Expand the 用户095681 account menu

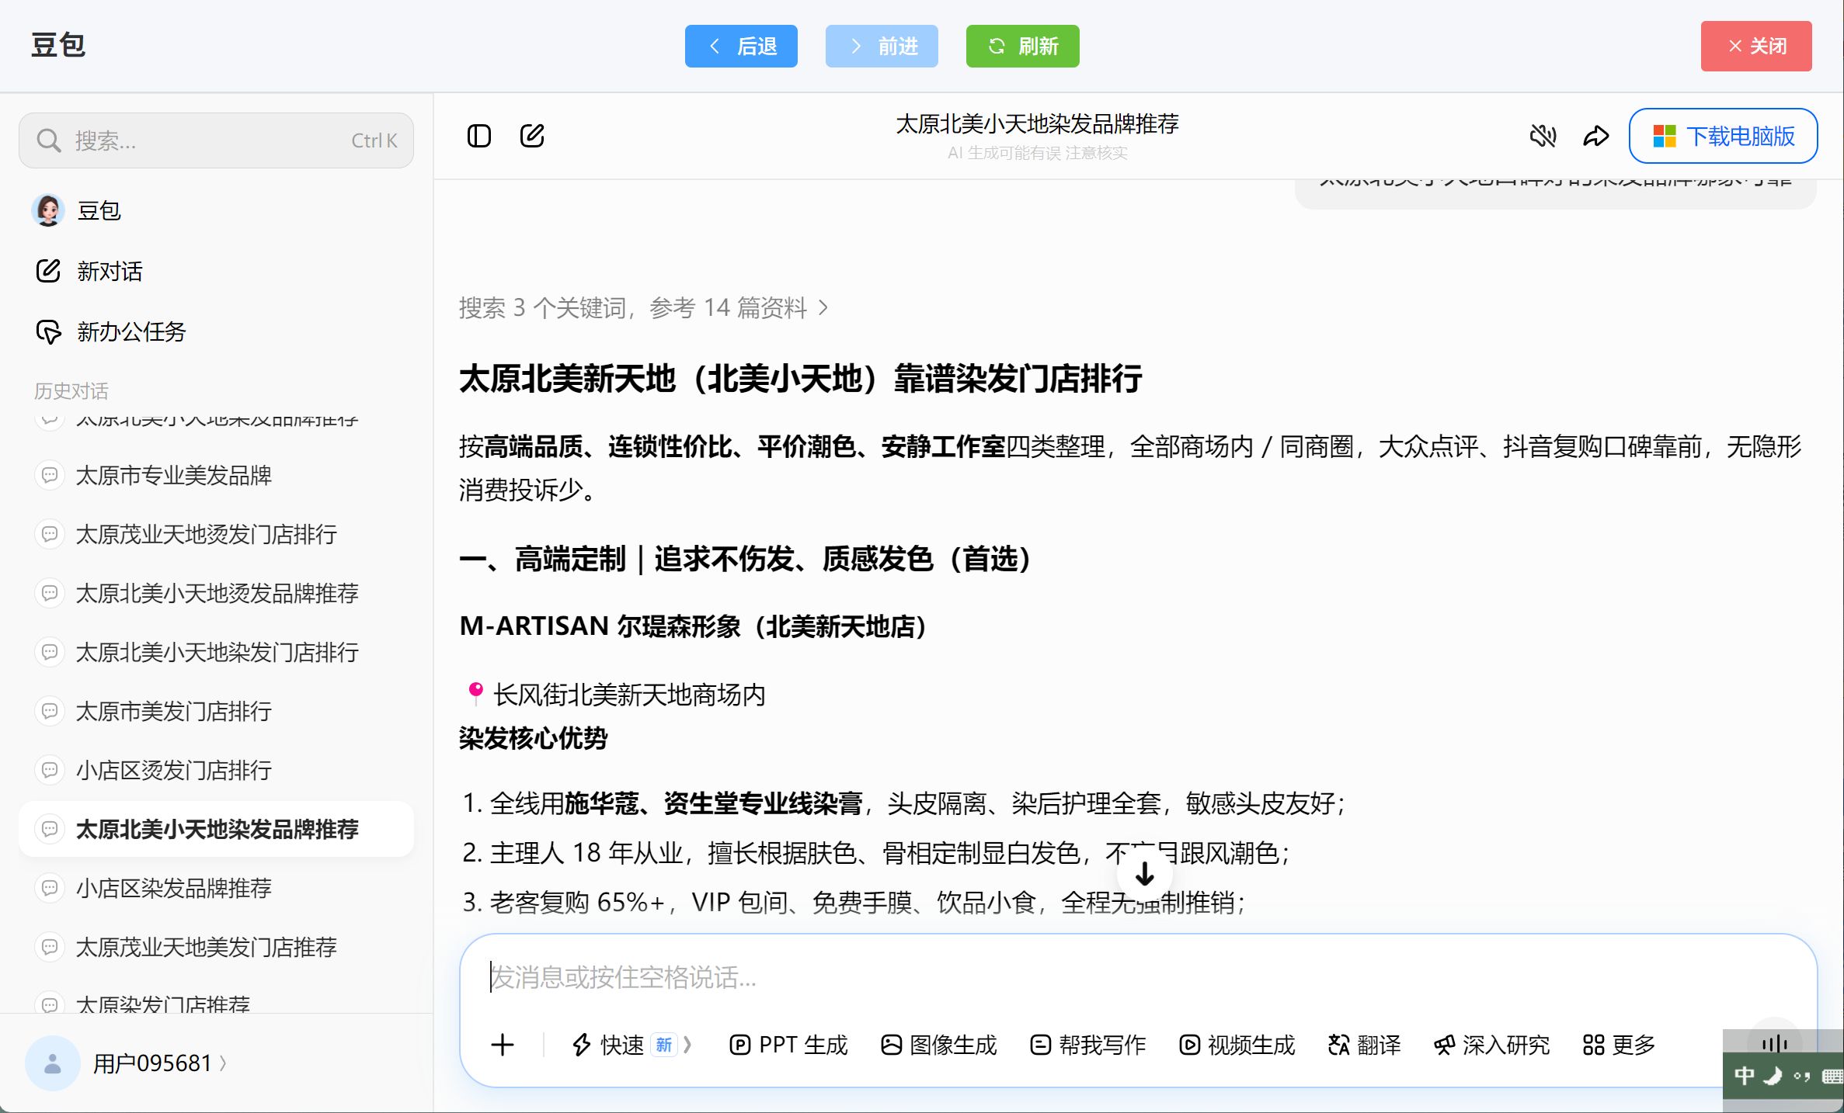[160, 1063]
